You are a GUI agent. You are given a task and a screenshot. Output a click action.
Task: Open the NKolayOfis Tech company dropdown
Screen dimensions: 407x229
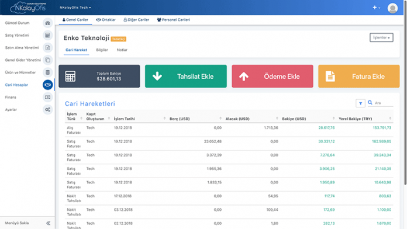75,8
